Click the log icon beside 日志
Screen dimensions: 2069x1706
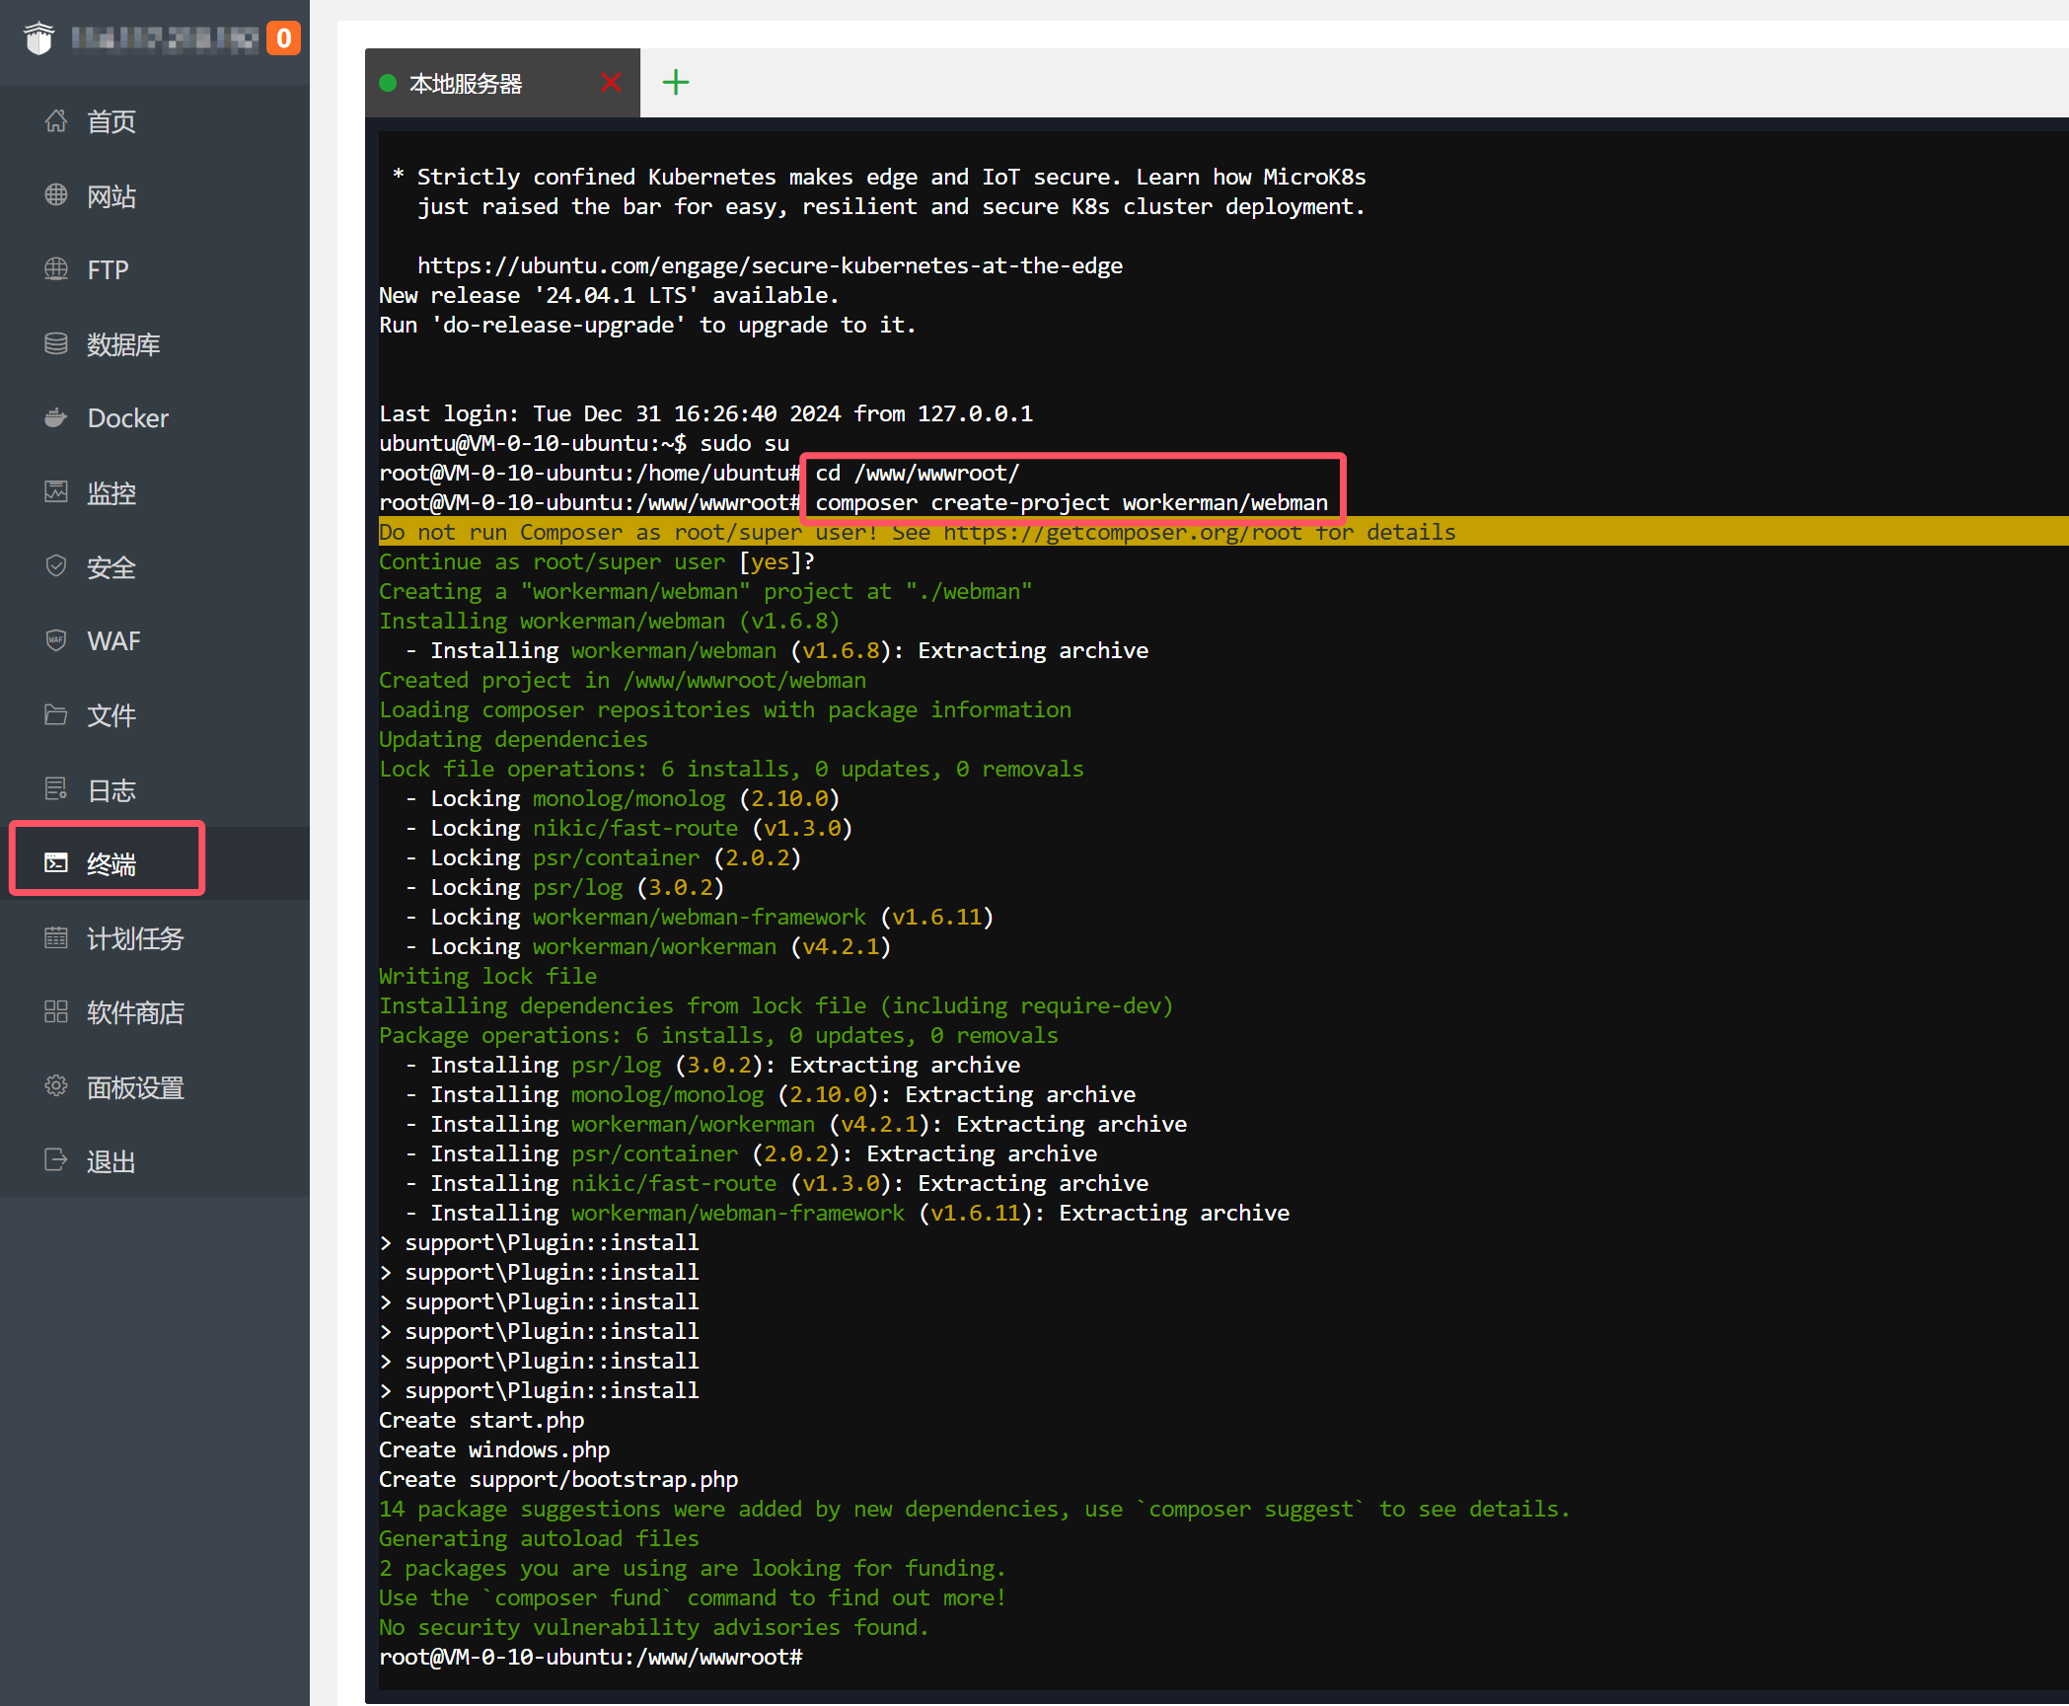pyautogui.click(x=56, y=789)
